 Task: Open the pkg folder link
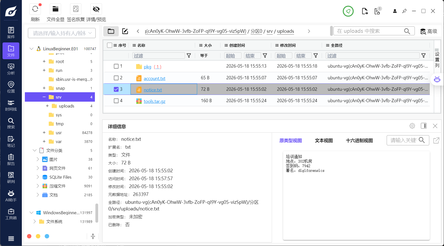coord(147,67)
